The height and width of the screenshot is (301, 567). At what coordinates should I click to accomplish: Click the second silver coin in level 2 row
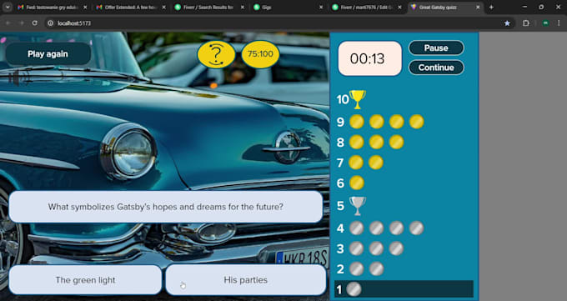[x=376, y=268]
